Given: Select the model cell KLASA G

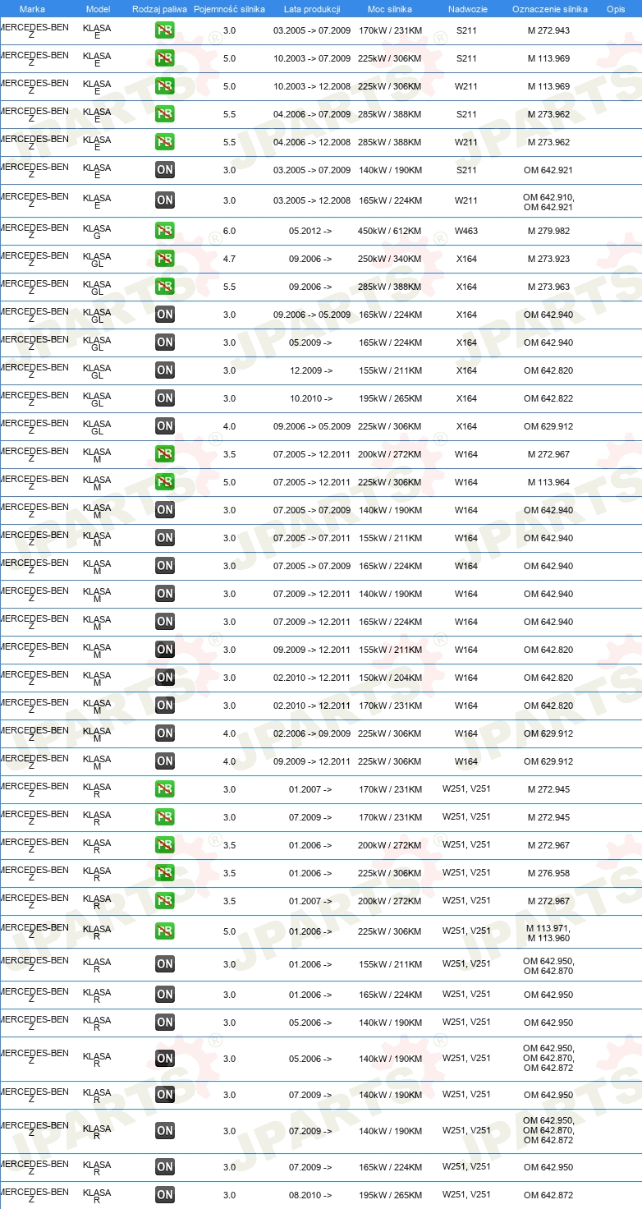Looking at the screenshot, I should pyautogui.click(x=97, y=231).
